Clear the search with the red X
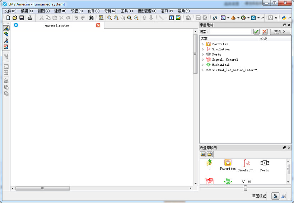This screenshot has height=203, width=294. 265,32
